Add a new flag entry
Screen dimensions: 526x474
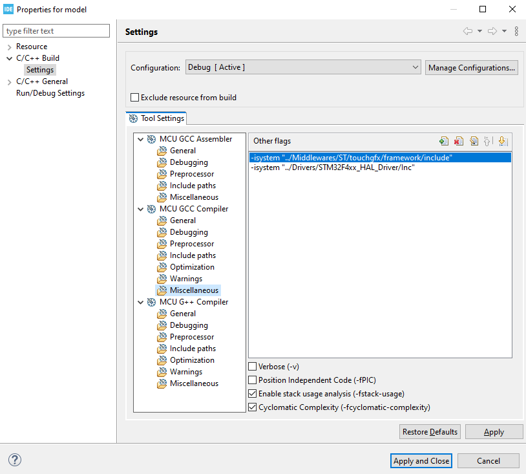tap(444, 140)
